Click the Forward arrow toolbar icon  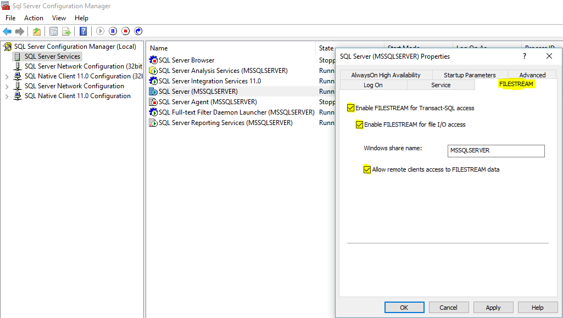pos(20,31)
